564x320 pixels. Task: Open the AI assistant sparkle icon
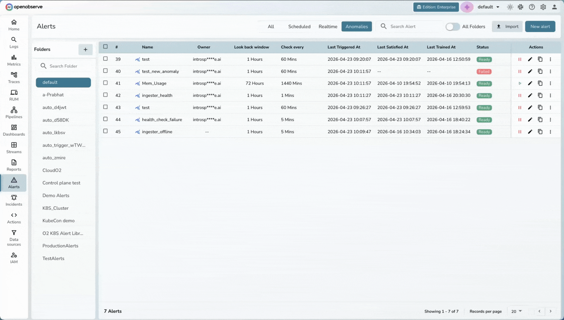tap(467, 7)
